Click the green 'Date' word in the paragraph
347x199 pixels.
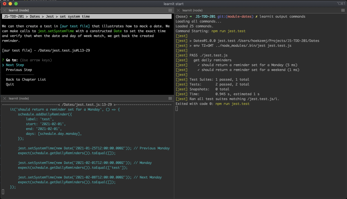[117, 31]
